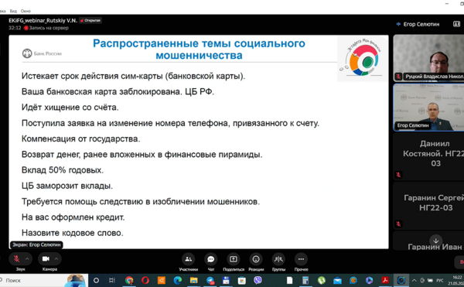Open the blank document icon in taskbar

(290, 280)
